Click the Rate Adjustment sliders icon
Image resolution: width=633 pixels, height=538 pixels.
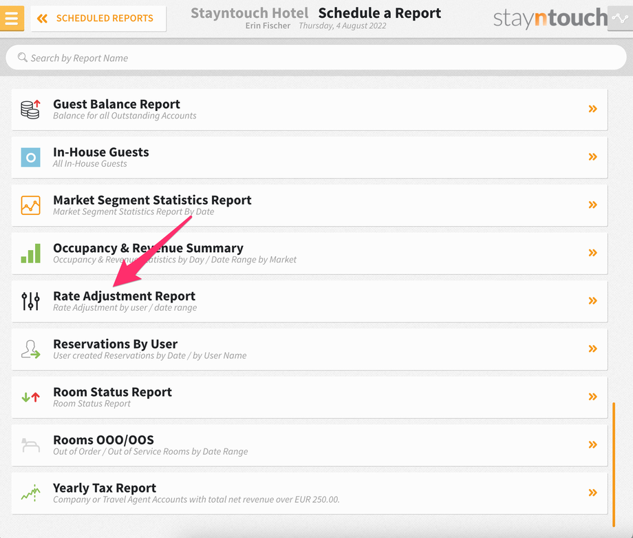point(31,301)
